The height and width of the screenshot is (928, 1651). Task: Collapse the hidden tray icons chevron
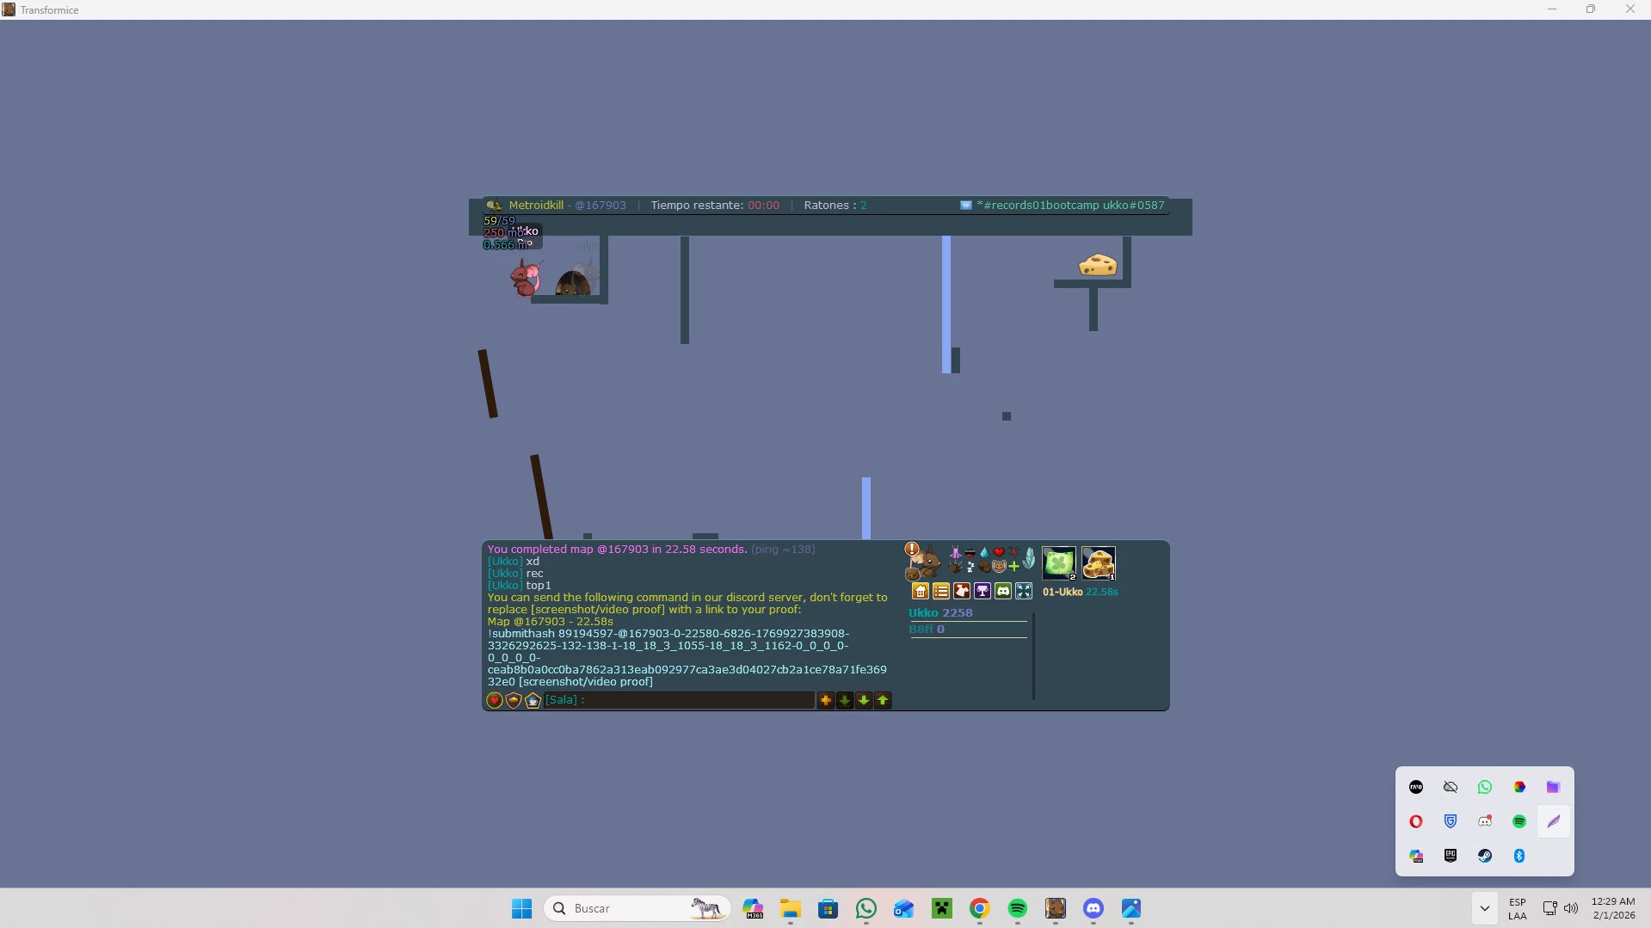point(1485,908)
